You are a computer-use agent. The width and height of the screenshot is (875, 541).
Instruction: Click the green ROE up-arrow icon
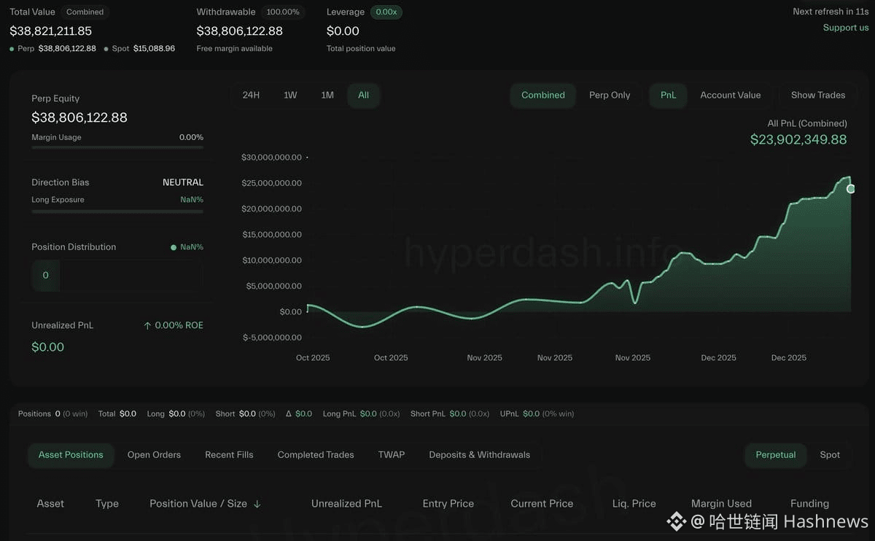147,326
